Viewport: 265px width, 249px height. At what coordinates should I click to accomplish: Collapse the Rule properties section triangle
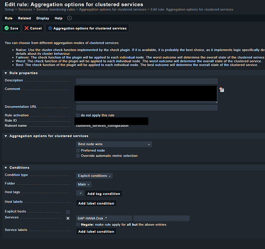(5, 73)
